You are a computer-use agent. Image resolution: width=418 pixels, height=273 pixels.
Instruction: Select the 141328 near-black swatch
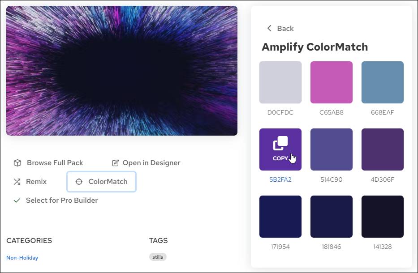pyautogui.click(x=383, y=217)
